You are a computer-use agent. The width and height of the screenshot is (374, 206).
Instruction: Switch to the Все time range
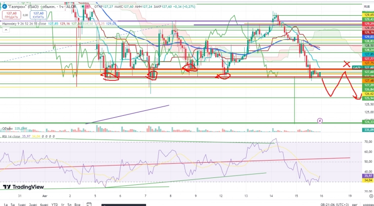click(x=77, y=204)
